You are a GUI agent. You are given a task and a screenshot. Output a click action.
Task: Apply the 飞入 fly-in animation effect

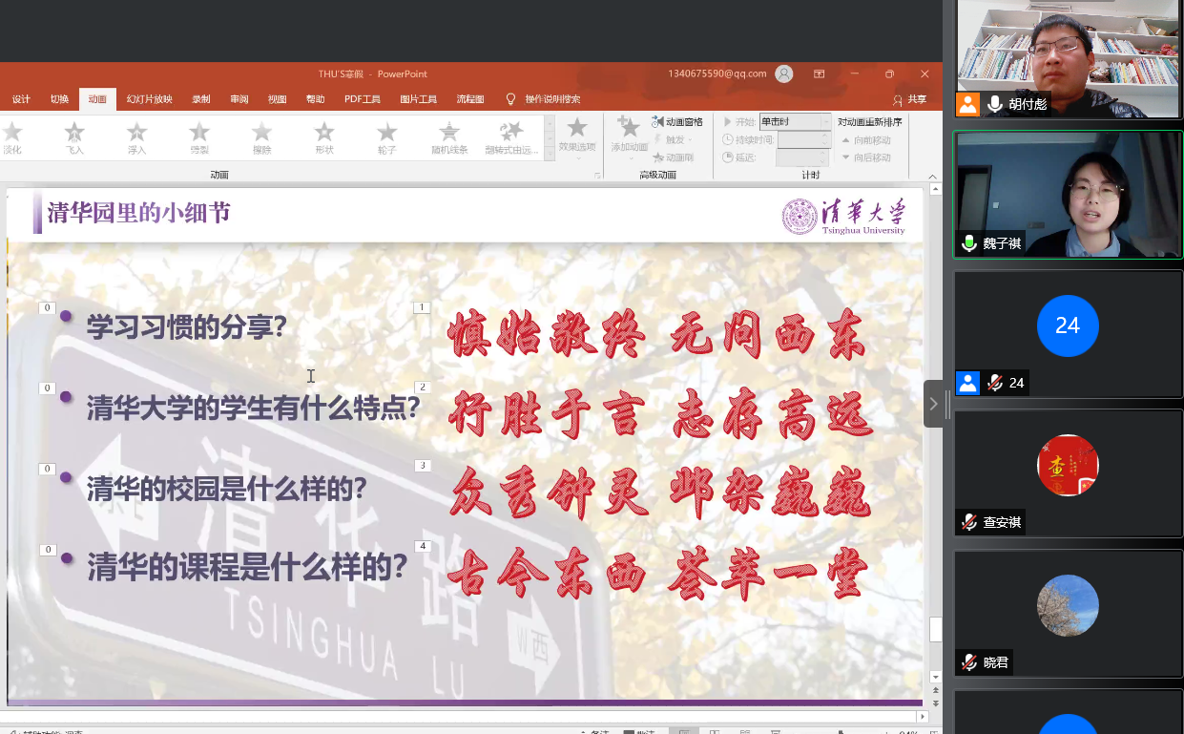(74, 138)
